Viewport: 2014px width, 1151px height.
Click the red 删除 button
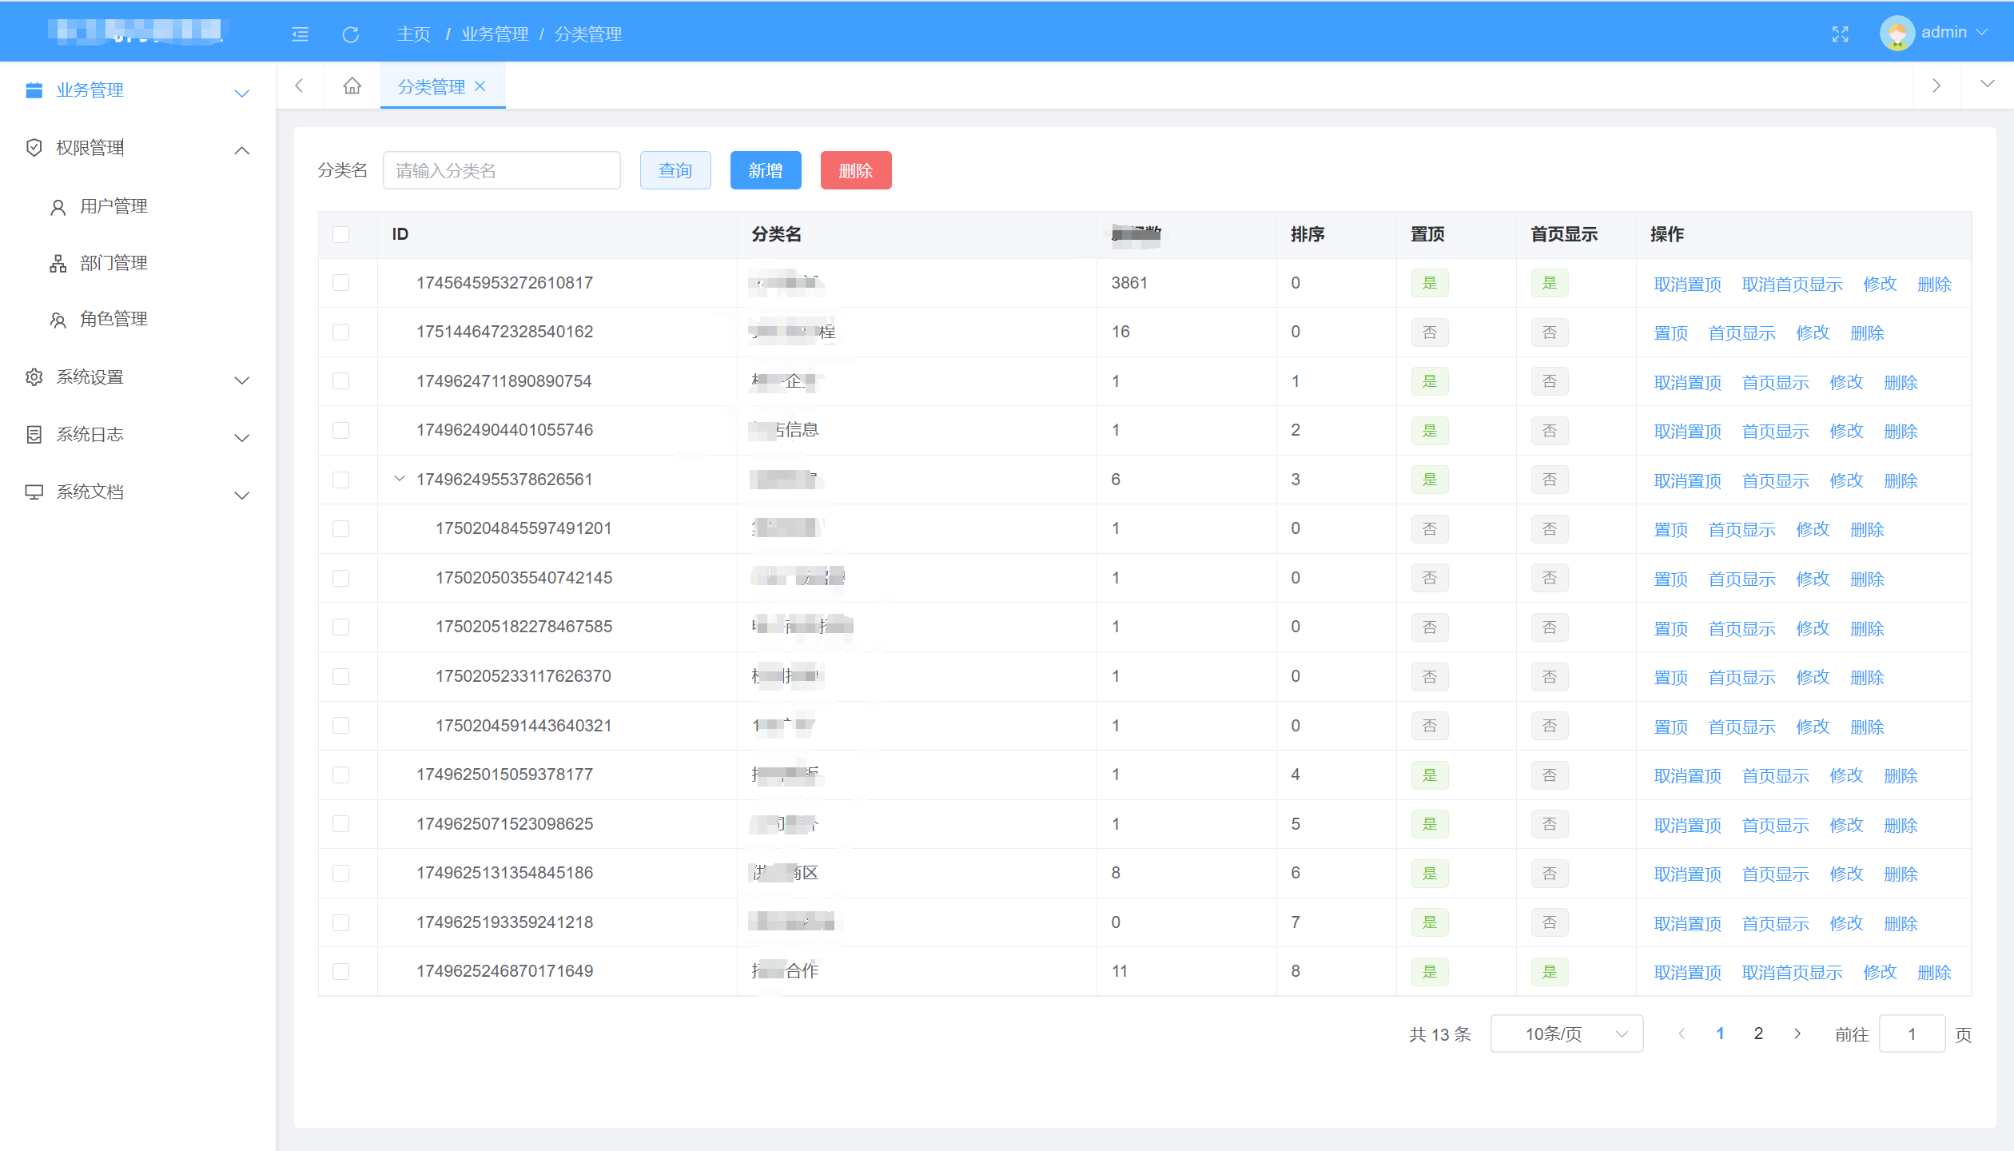point(856,170)
